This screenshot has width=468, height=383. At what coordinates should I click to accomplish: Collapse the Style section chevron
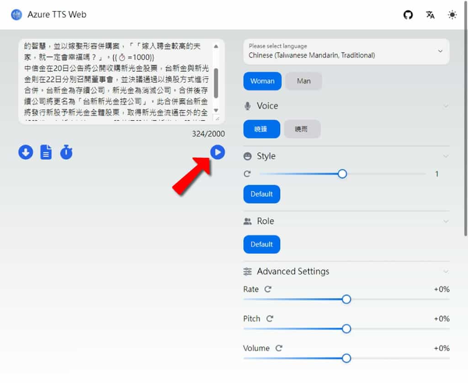446,156
